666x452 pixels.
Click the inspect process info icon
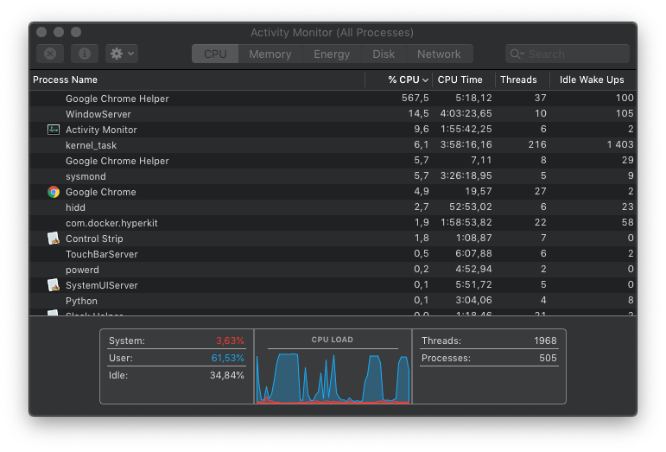(x=85, y=54)
